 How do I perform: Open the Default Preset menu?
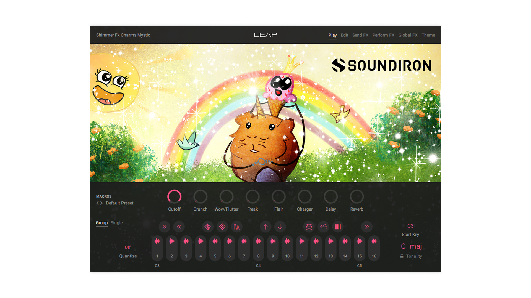[119, 203]
